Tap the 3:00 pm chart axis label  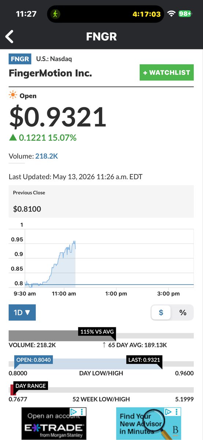point(168,294)
